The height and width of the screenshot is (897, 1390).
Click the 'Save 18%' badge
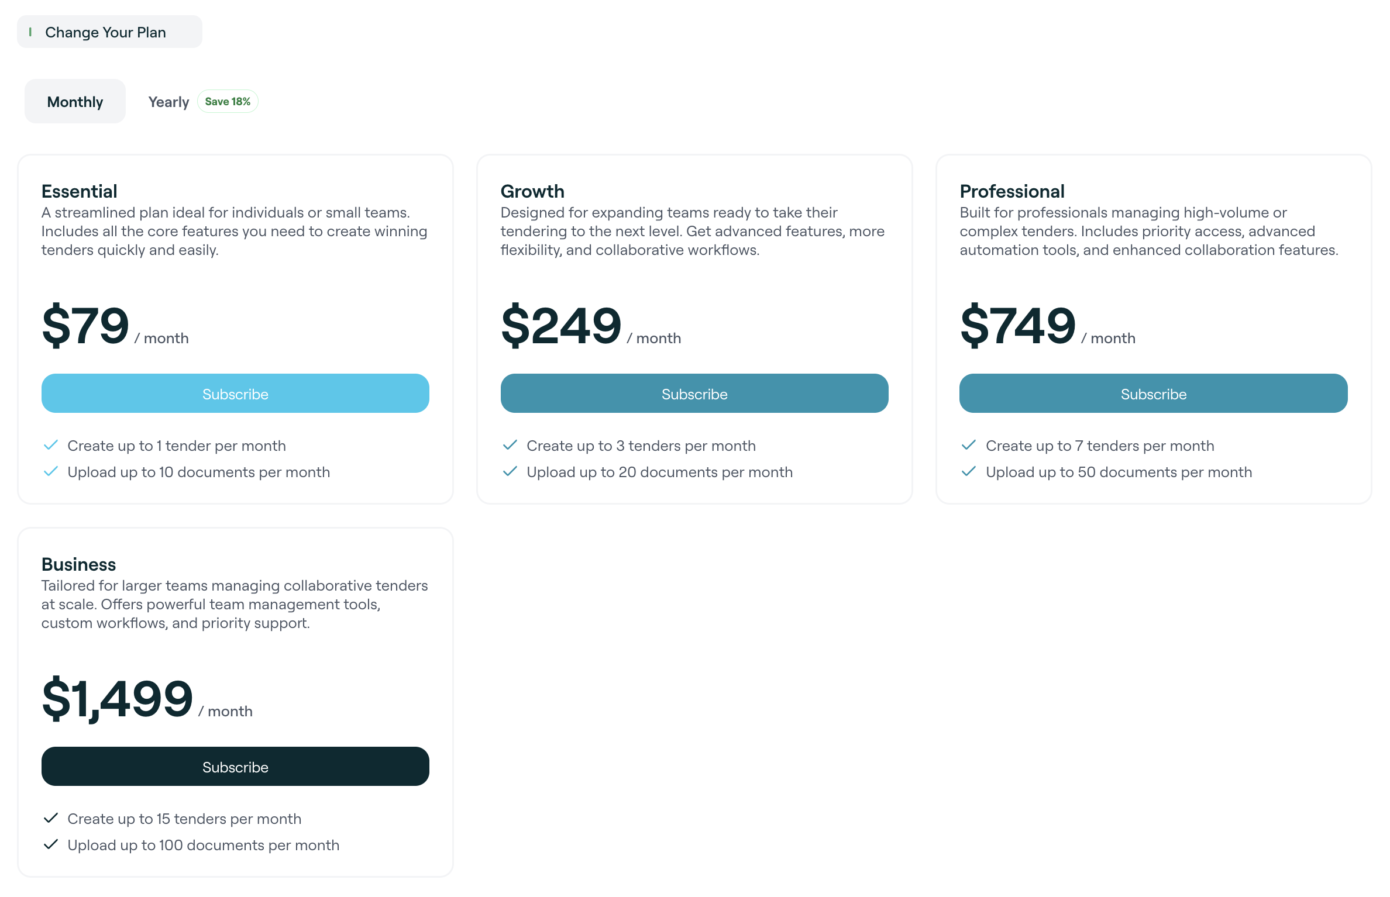[228, 102]
